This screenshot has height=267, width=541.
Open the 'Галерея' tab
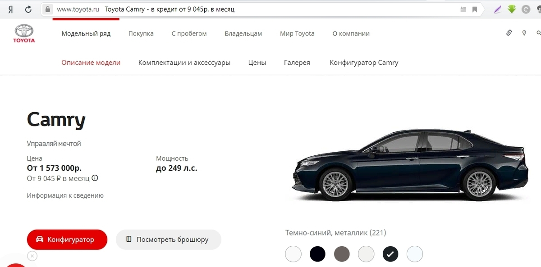297,63
